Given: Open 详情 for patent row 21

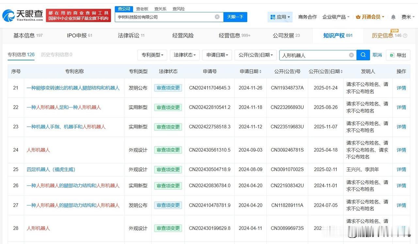Looking at the screenshot, I should 401,88.
